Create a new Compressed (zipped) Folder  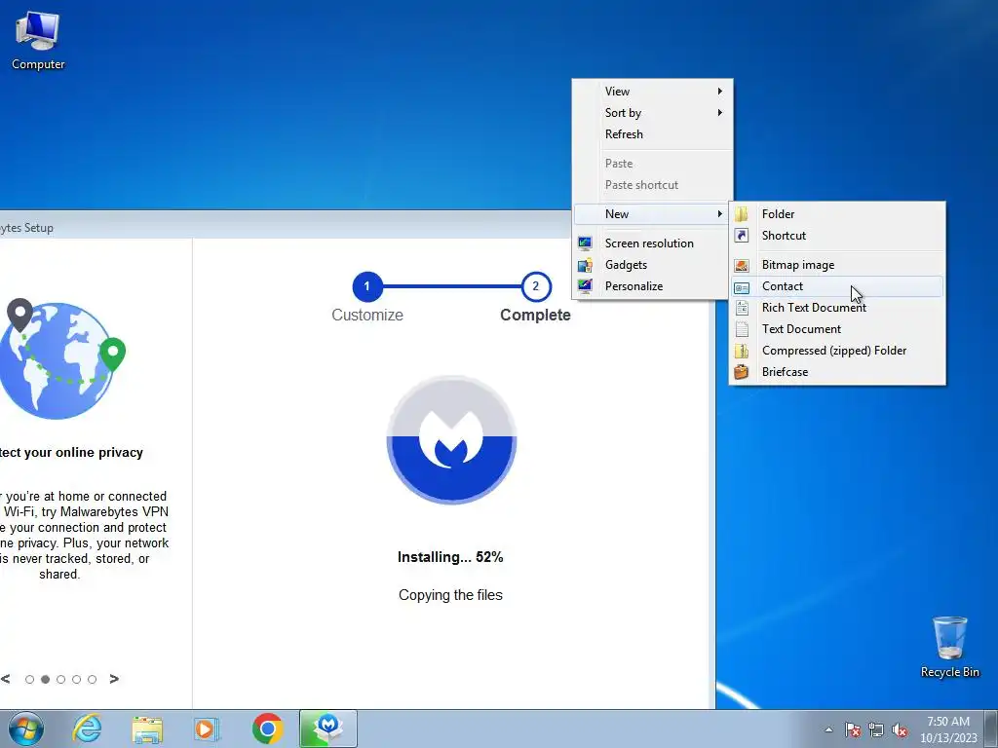pyautogui.click(x=837, y=351)
